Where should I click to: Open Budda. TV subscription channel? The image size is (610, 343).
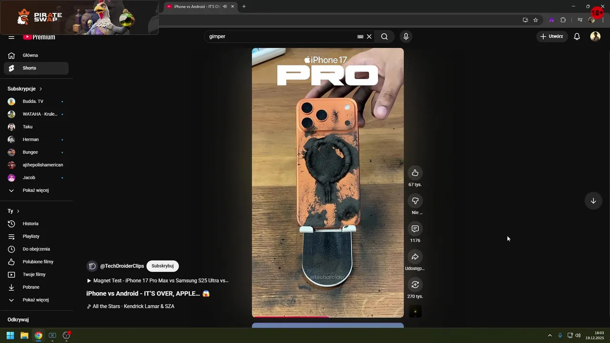pyautogui.click(x=36, y=101)
